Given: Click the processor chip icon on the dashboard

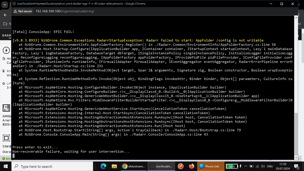Looking at the screenshot, I should (6, 138).
